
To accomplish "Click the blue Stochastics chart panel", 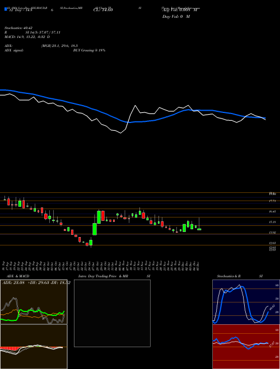I will pos(246,302).
